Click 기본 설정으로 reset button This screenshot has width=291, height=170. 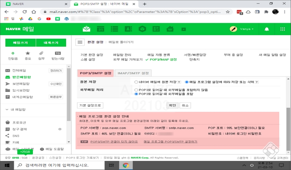coord(90,105)
